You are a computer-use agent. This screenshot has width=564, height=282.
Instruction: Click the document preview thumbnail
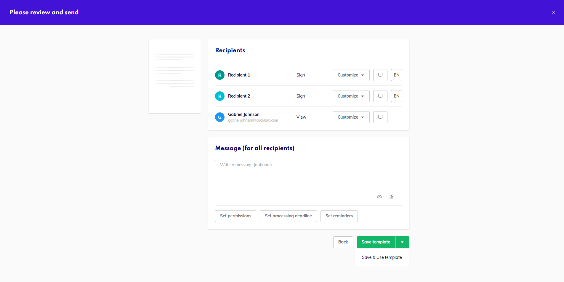tap(174, 76)
